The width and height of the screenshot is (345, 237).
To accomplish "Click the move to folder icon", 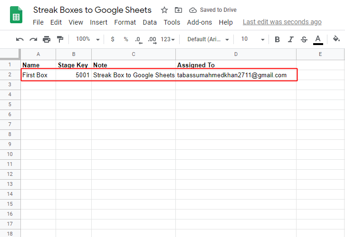I will click(x=178, y=10).
